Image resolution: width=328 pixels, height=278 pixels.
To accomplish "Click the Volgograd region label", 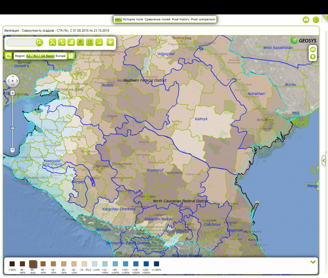I will [x=166, y=54].
